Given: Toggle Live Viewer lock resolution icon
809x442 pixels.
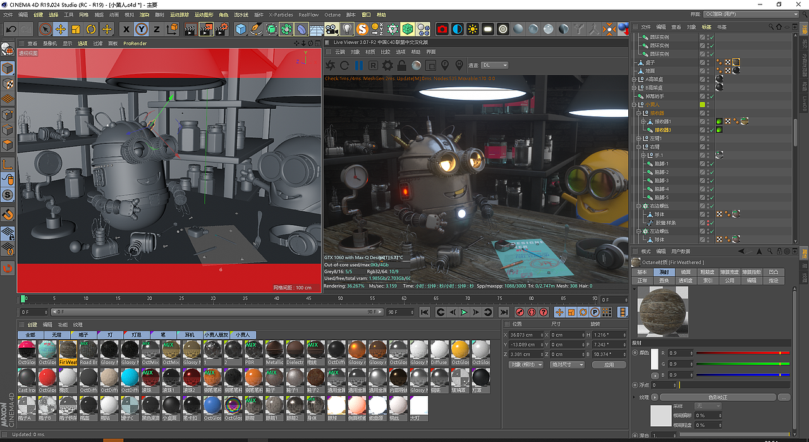Looking at the screenshot, I should coord(402,65).
